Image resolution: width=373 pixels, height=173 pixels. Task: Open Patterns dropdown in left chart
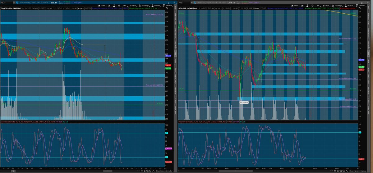pos(168,6)
